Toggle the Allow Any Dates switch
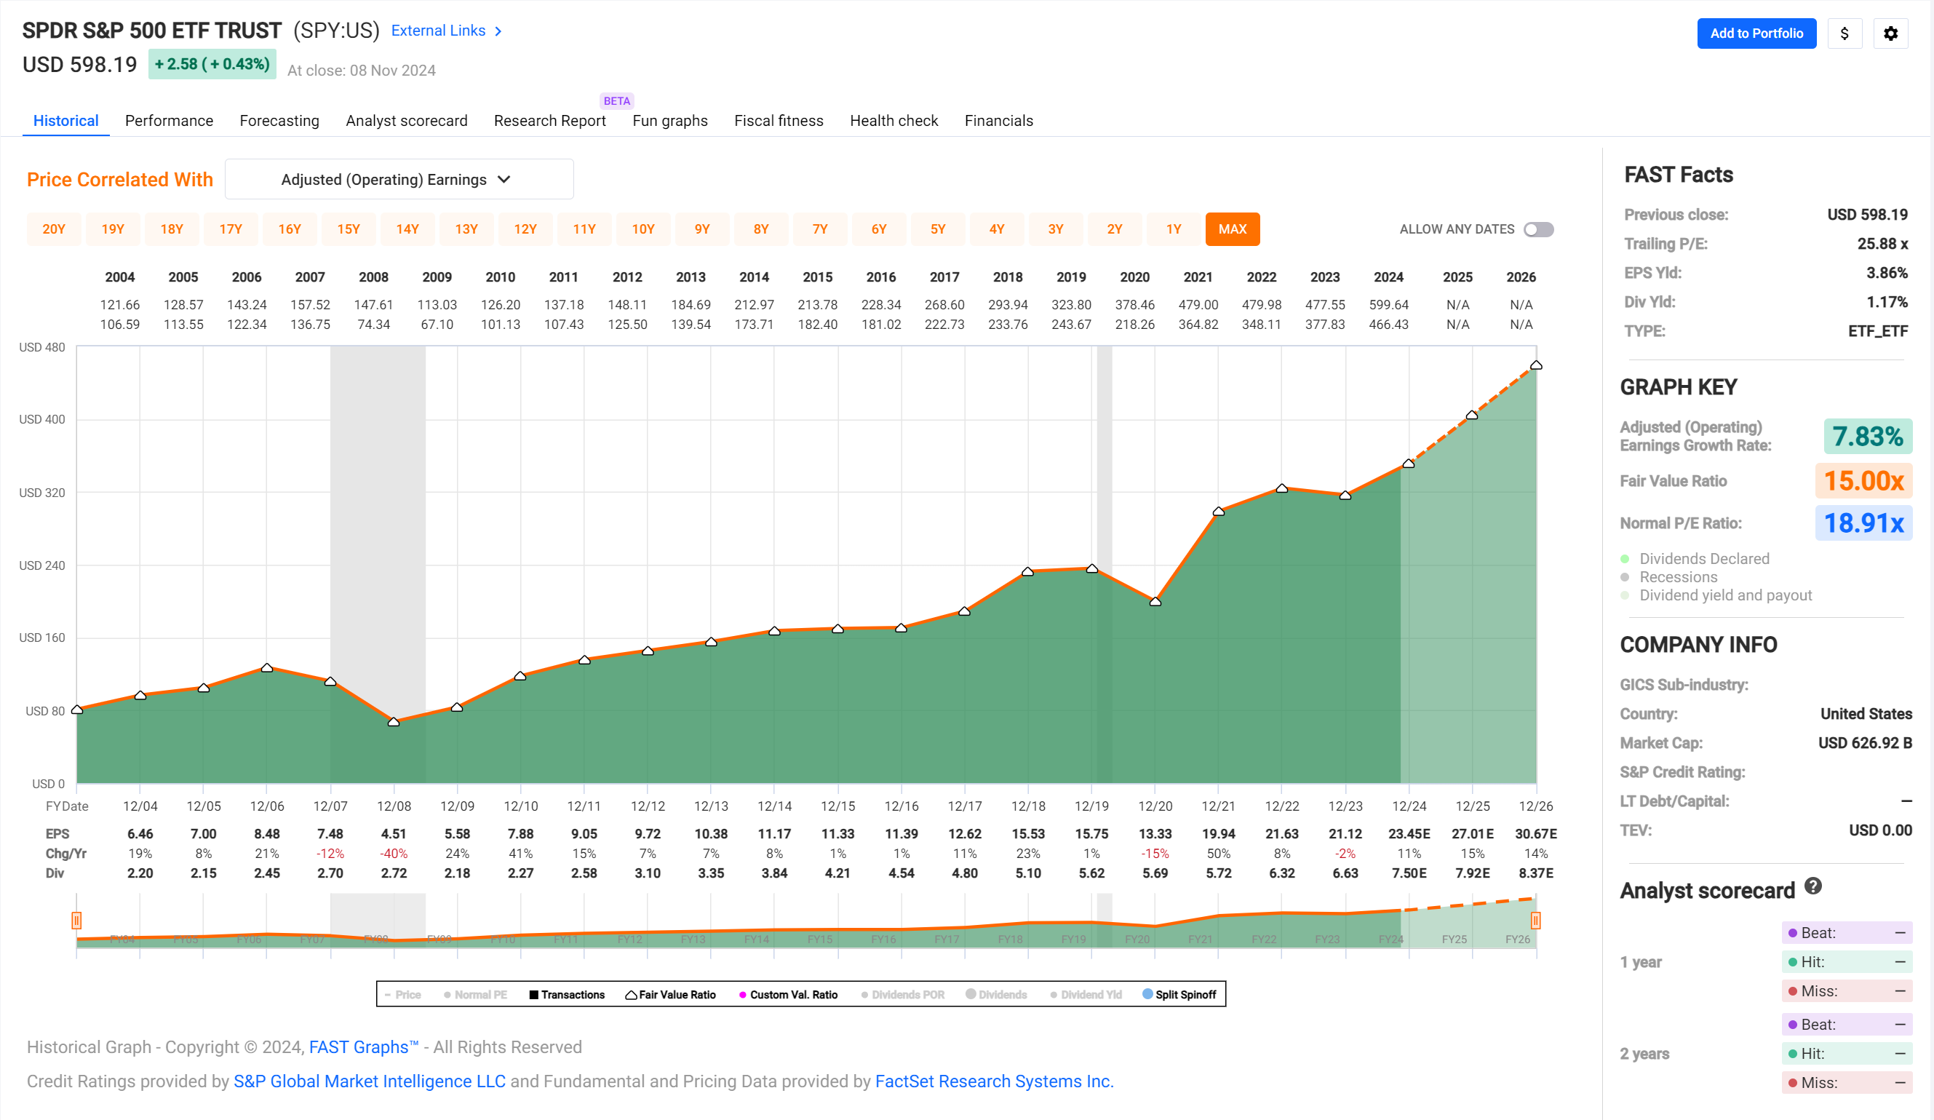The width and height of the screenshot is (1934, 1120). tap(1539, 229)
